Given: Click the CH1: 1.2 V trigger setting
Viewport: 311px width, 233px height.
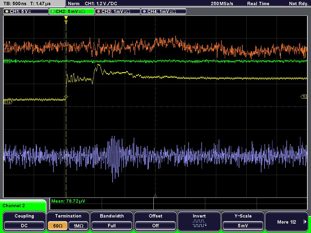Looking at the screenshot, I should 101,4.
